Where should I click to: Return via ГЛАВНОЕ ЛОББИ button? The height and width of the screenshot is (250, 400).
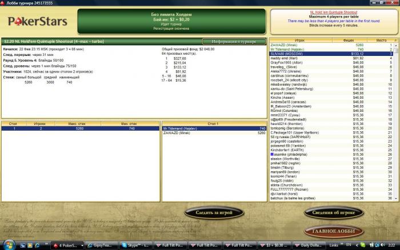pyautogui.click(x=333, y=231)
